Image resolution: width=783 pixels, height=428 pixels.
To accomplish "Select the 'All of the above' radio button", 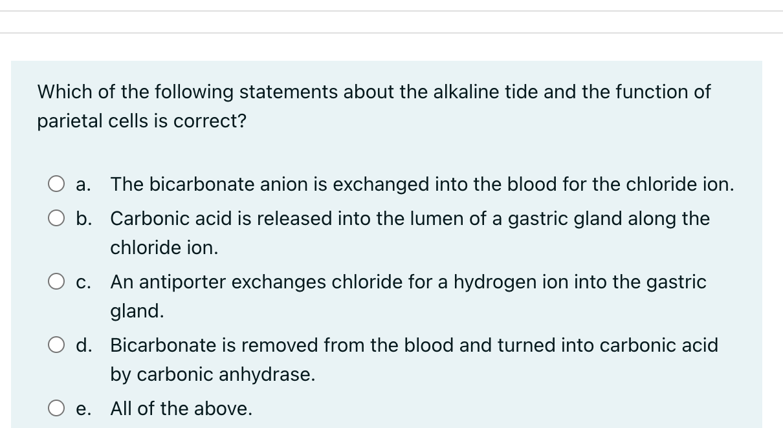I will [x=58, y=408].
